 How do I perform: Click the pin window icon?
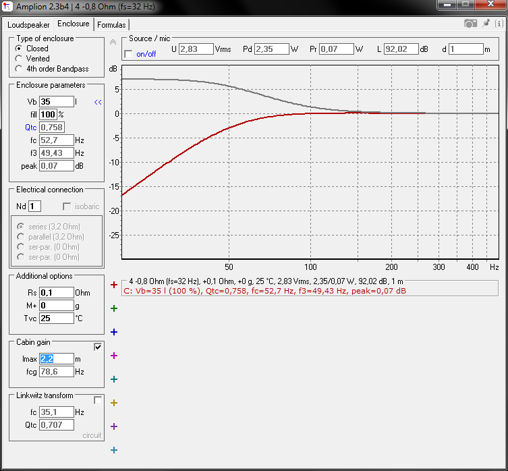coord(486,24)
